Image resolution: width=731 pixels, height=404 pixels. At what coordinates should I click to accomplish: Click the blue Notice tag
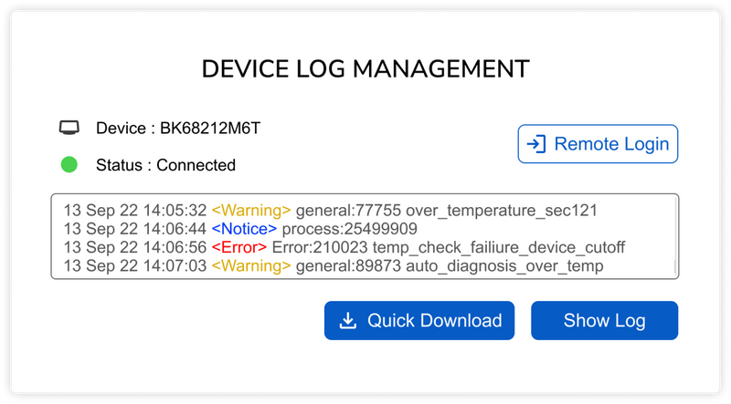(x=244, y=229)
